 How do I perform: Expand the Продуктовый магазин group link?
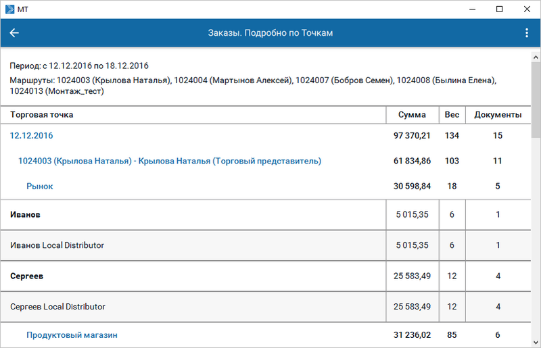click(72, 335)
